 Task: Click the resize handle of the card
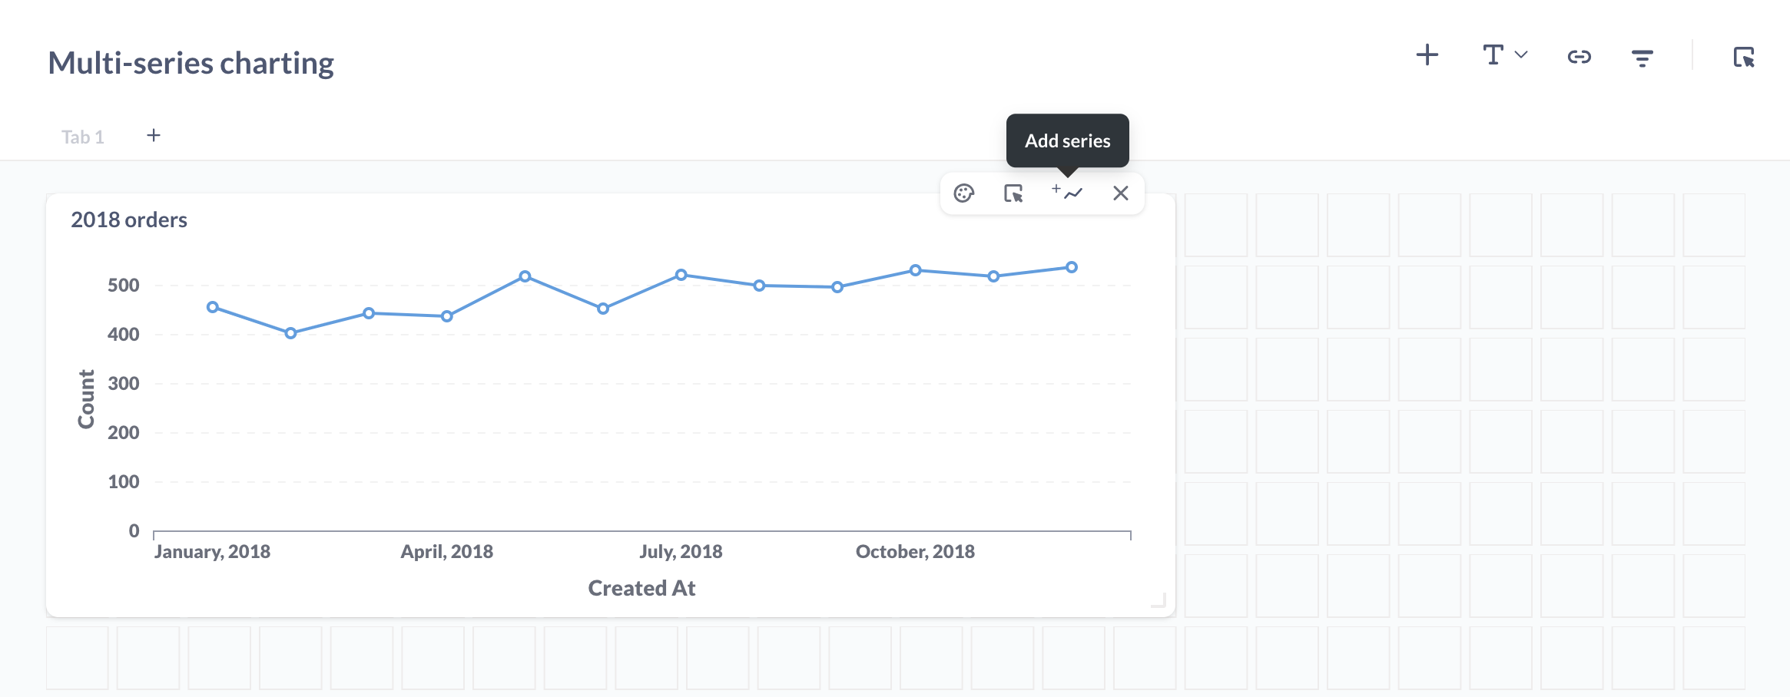[x=1159, y=601]
